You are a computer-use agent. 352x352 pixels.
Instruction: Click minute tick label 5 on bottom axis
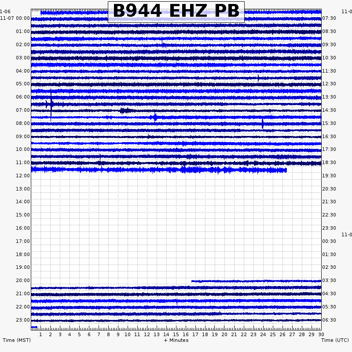(x=79, y=334)
